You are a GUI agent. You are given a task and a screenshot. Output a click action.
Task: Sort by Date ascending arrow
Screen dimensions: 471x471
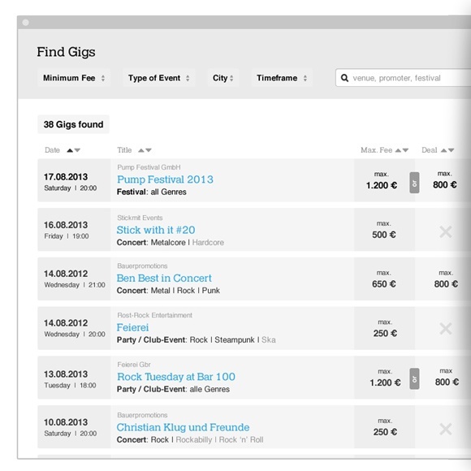pos(70,150)
